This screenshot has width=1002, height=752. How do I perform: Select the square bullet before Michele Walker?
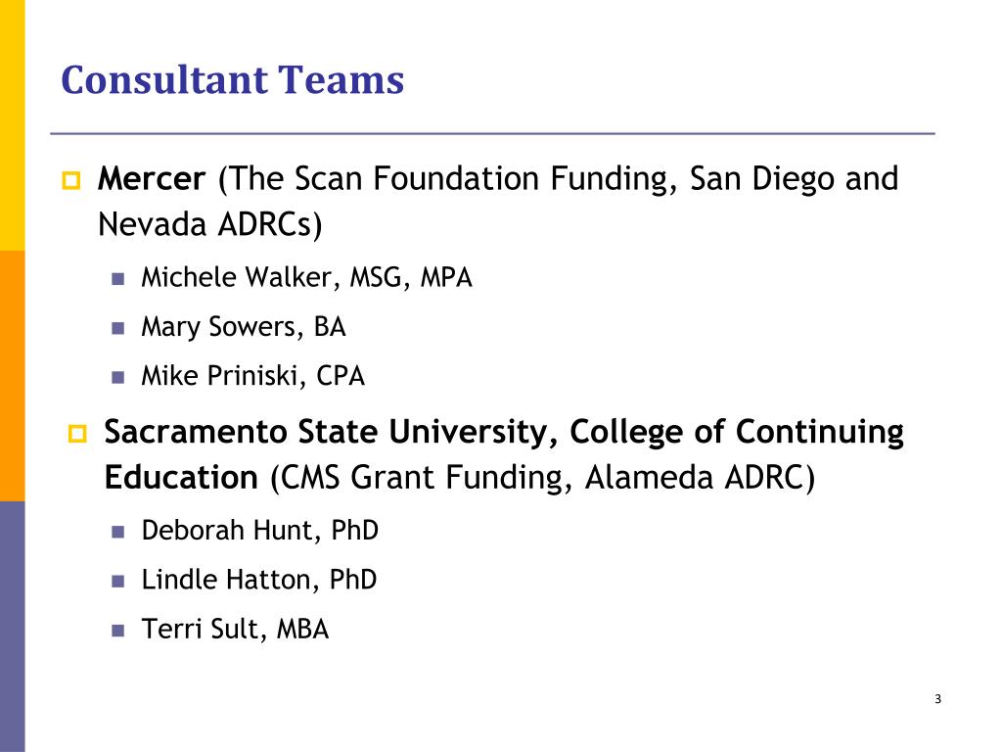117,279
